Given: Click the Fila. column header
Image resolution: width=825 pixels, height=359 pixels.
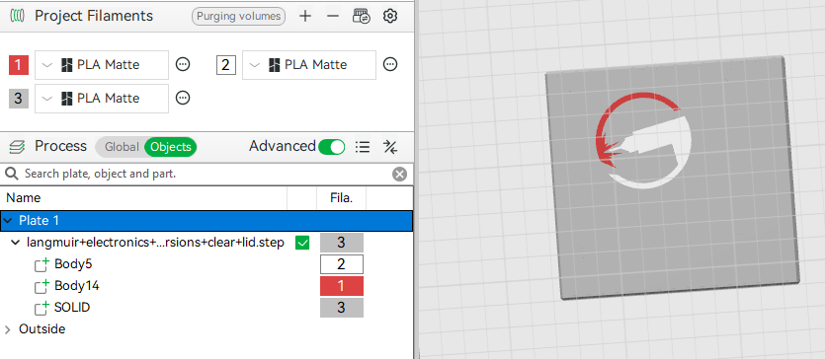Looking at the screenshot, I should 341,198.
